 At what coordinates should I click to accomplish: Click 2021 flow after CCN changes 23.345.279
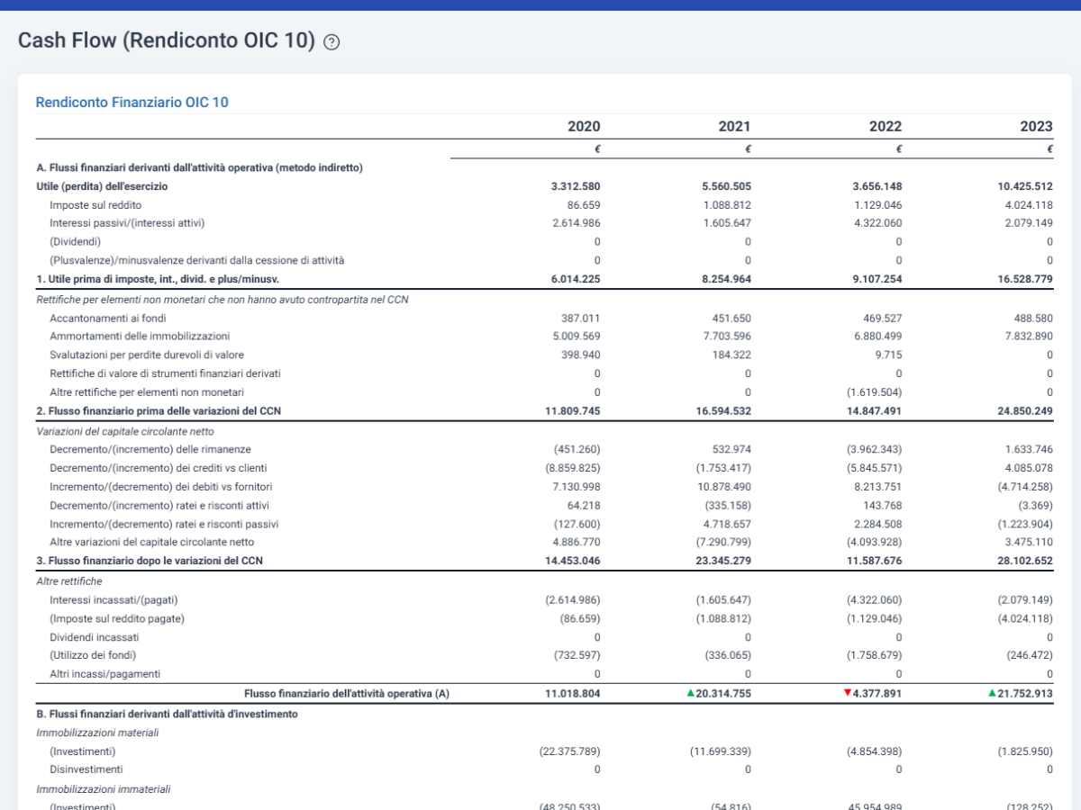[723, 561]
